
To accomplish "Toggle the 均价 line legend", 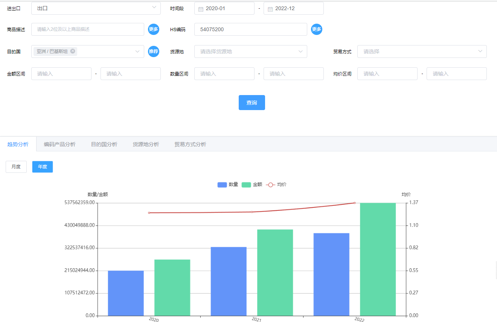I will coord(276,184).
